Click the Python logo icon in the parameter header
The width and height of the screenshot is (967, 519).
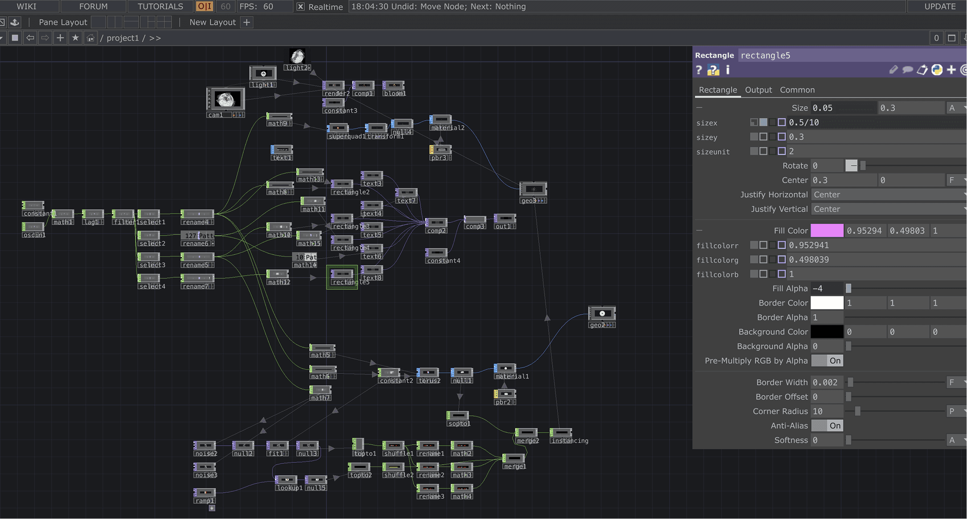pos(937,70)
